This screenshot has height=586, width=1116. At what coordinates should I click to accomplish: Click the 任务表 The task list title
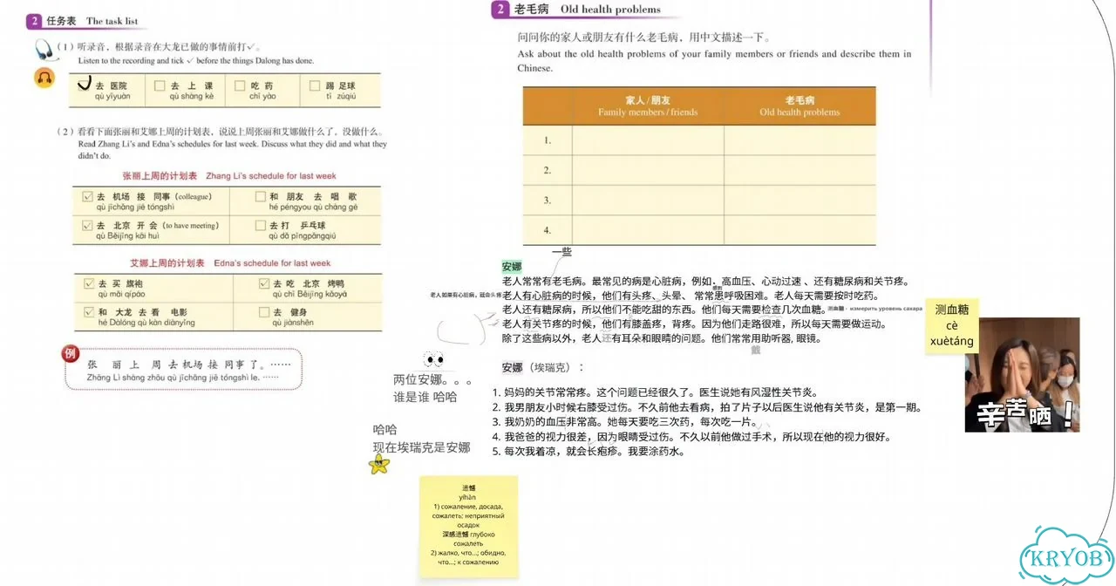(92, 21)
